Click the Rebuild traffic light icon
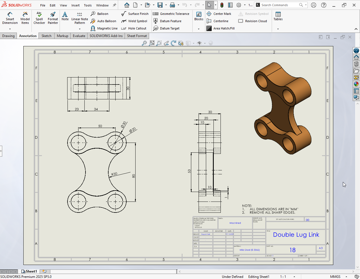Viewport: 360px width, 279px height. click(222, 5)
